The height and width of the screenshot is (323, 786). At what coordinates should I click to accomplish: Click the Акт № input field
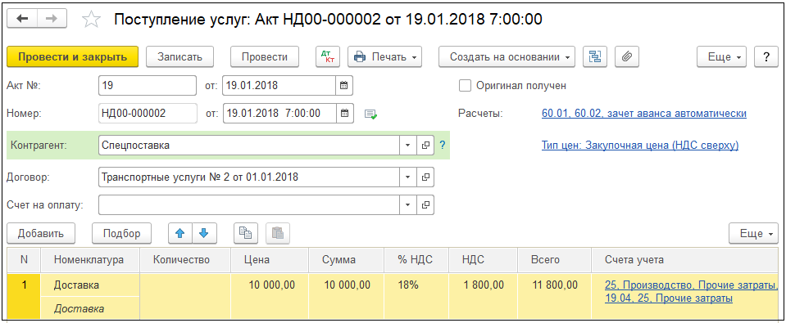tap(148, 85)
